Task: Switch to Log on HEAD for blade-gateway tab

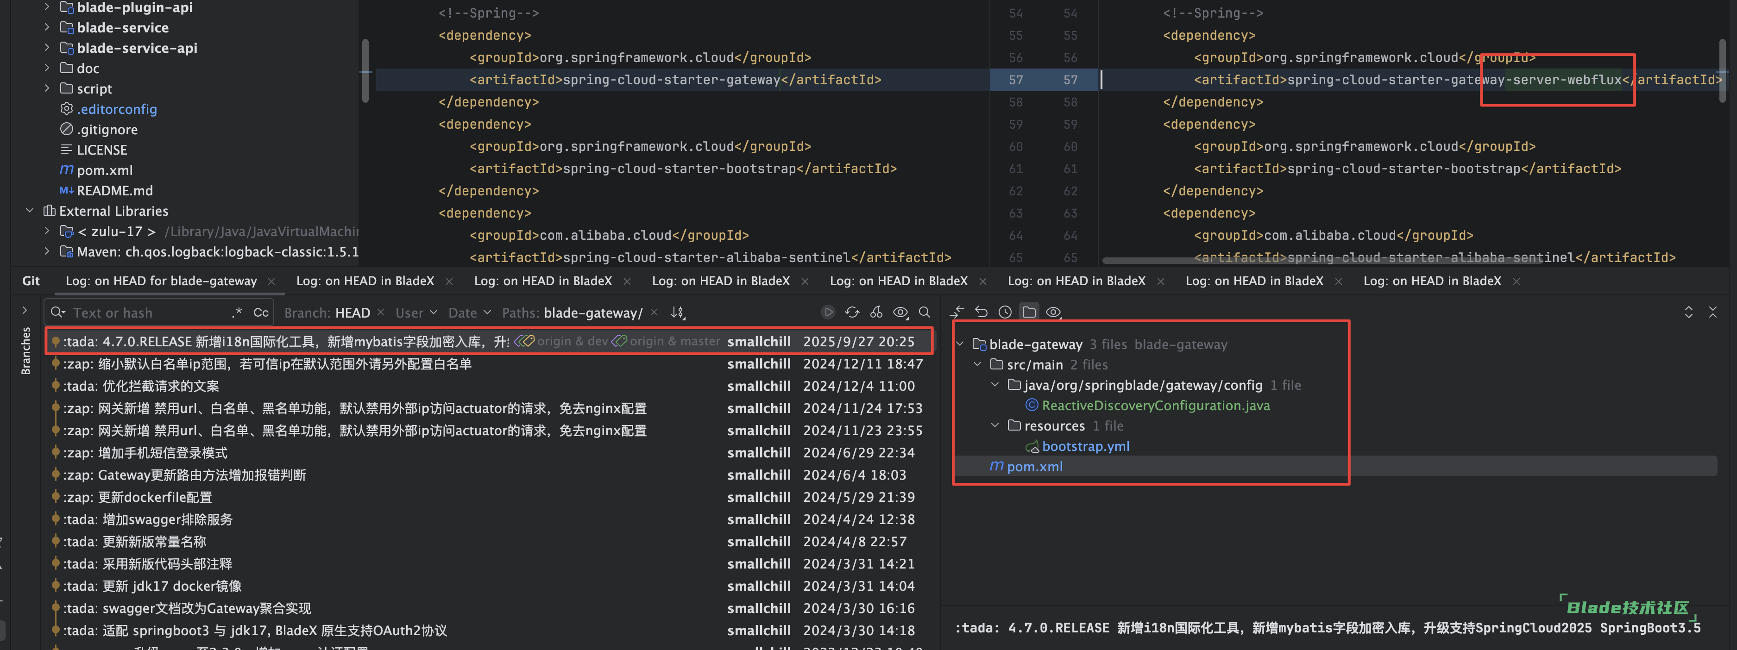Action: 161,281
